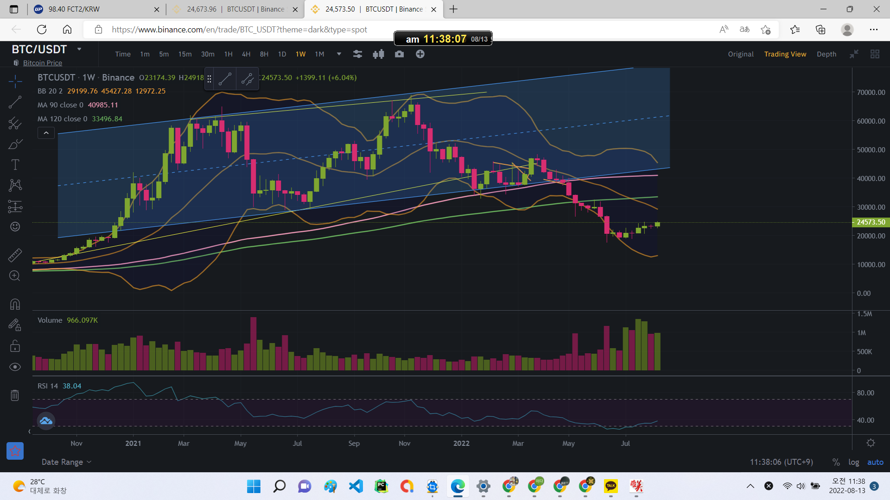Take a chart snapshot with camera icon
The width and height of the screenshot is (890, 500).
click(399, 54)
